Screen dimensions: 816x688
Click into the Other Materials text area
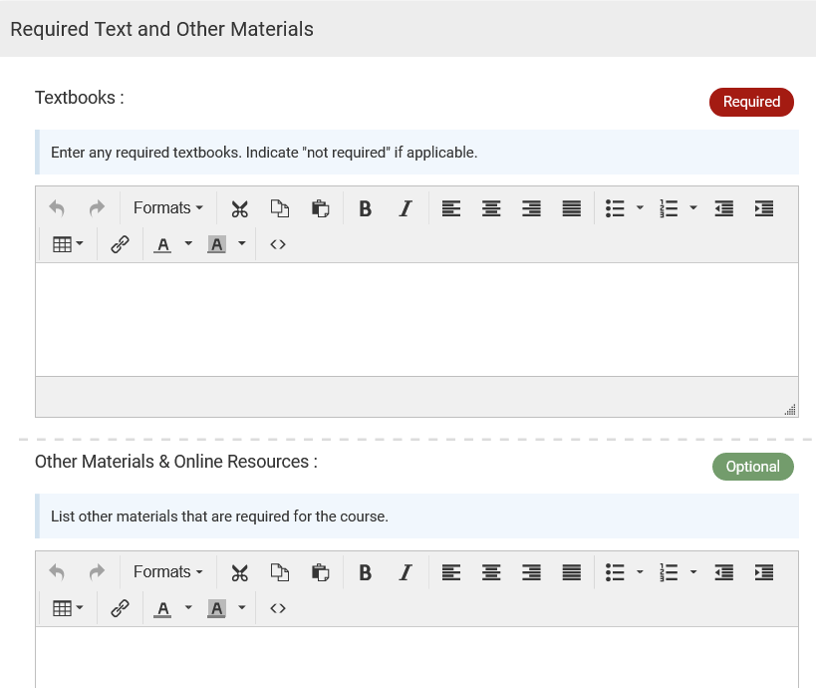pos(416,657)
